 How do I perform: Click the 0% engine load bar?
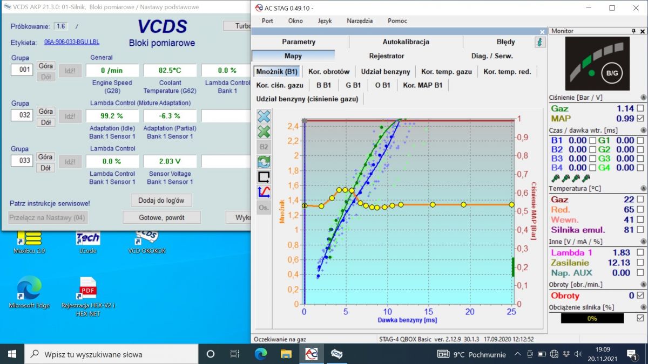[592, 319]
